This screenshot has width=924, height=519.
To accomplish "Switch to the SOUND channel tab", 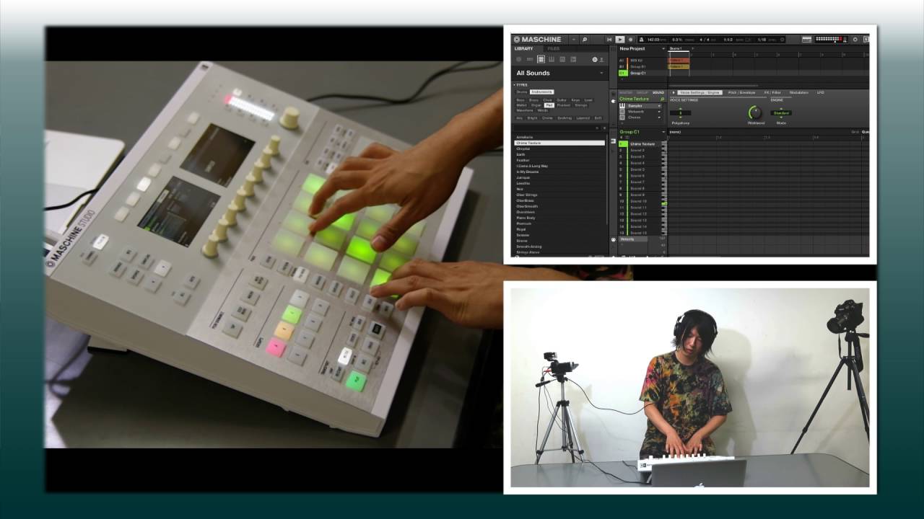I will (658, 92).
